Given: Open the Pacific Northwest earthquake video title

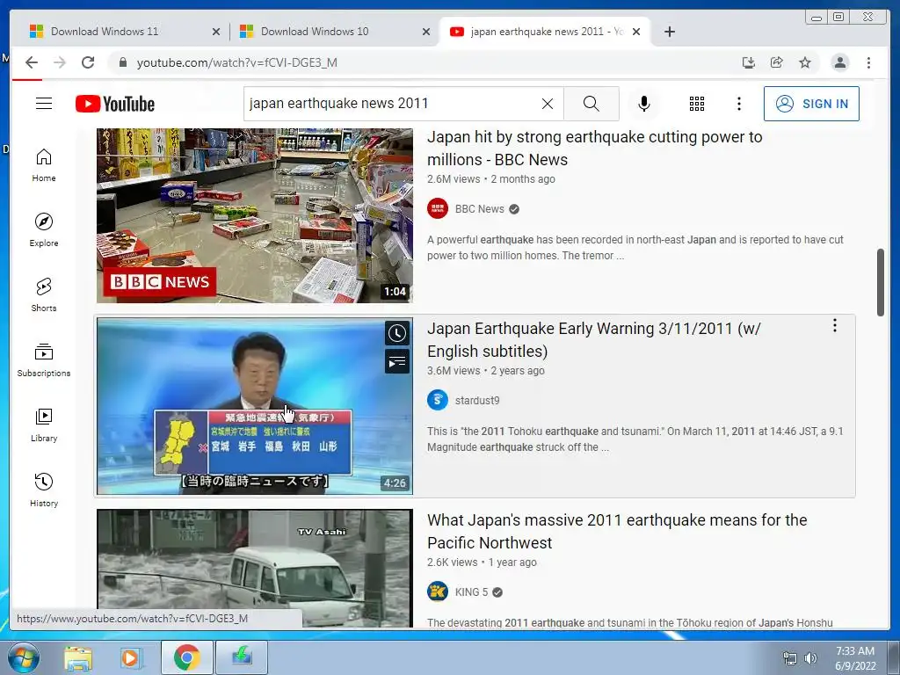Looking at the screenshot, I should 617,532.
